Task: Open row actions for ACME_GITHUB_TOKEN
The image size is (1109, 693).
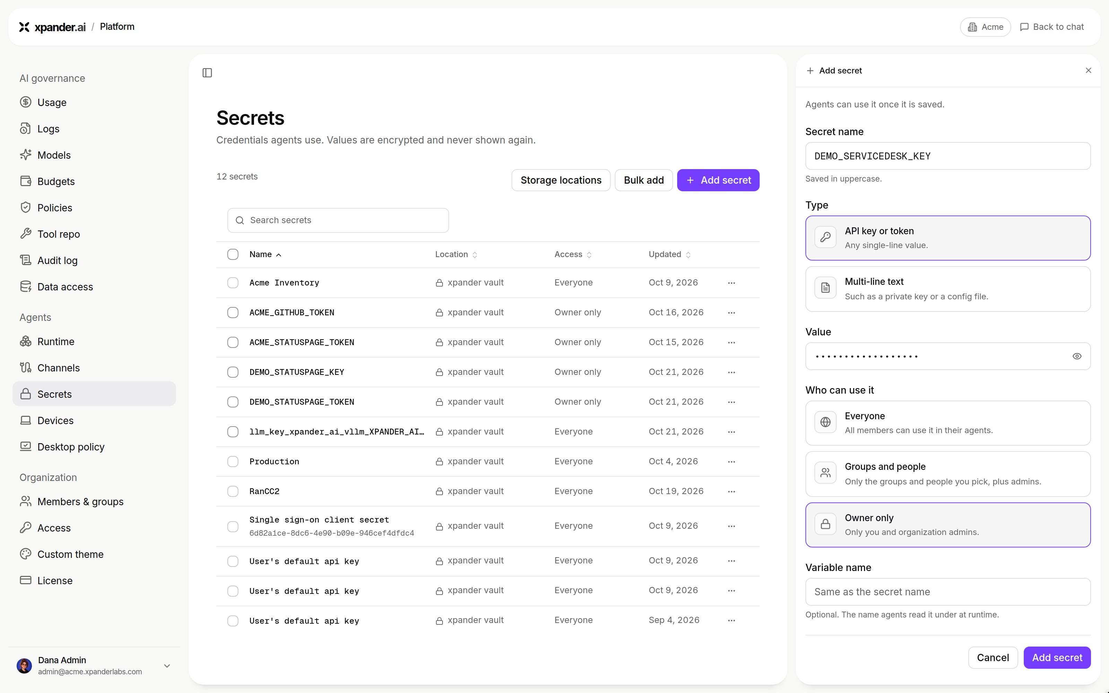Action: tap(731, 313)
